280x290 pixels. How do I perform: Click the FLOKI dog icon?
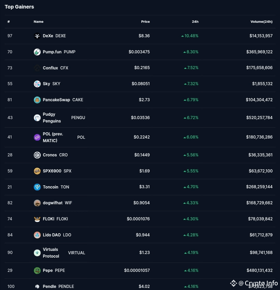(x=37, y=219)
